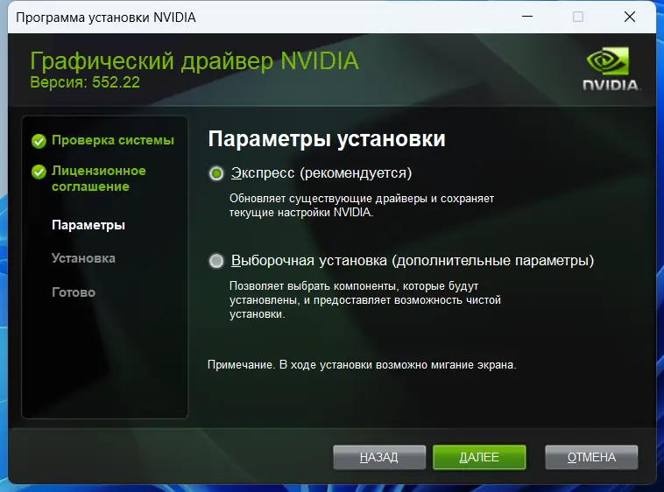
Task: Open the Проверка системы step
Action: [x=113, y=140]
